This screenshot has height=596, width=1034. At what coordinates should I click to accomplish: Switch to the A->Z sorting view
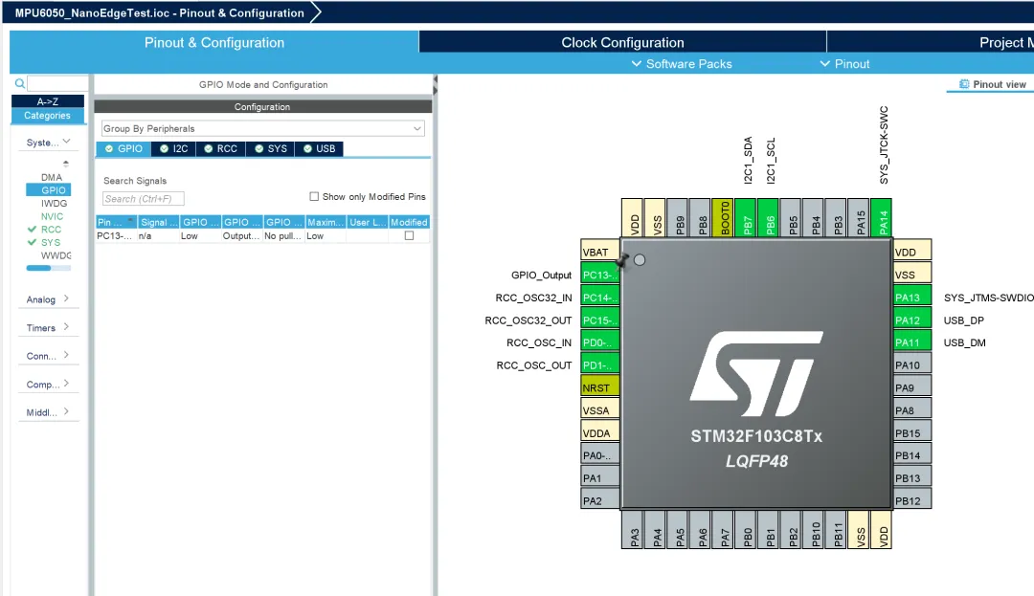click(48, 101)
